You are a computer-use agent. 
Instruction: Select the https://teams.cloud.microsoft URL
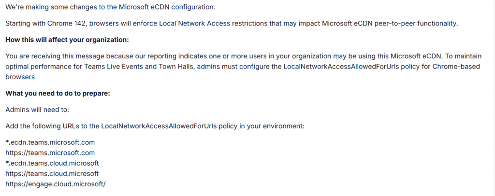pyautogui.click(x=52, y=173)
